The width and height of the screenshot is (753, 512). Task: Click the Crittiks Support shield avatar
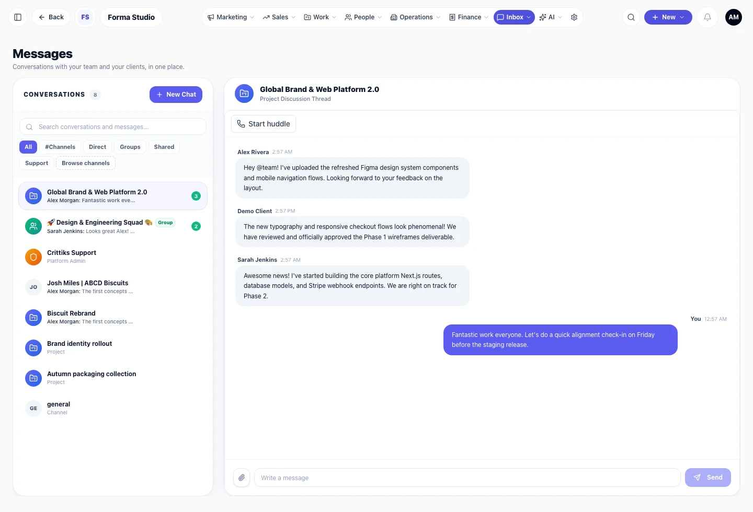tap(33, 257)
